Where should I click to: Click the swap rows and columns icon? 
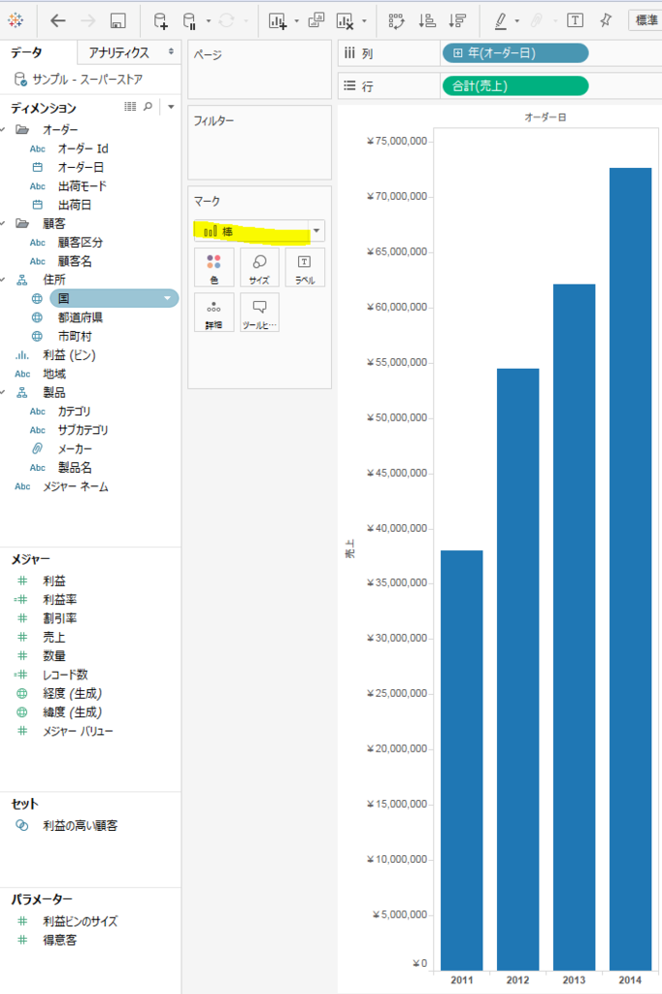pyautogui.click(x=396, y=21)
